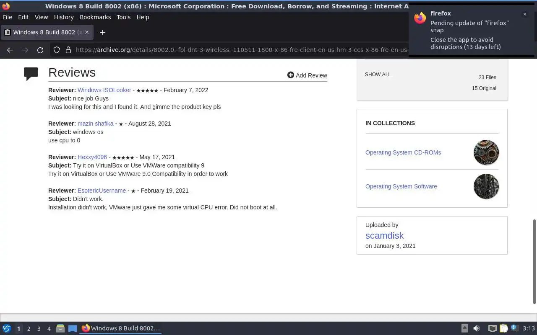Open Operating System Software collection
This screenshot has width=537, height=335.
tap(401, 186)
